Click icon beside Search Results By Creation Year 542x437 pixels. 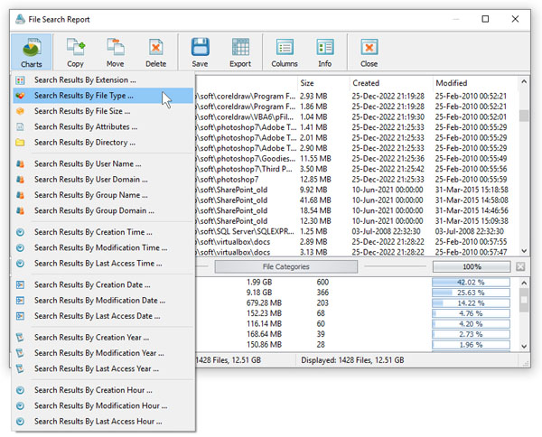click(21, 338)
